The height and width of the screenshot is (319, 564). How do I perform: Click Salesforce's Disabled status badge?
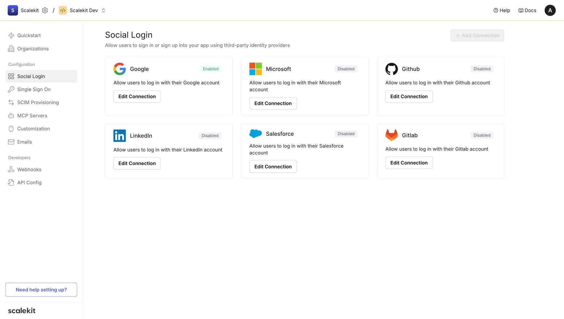tap(346, 134)
